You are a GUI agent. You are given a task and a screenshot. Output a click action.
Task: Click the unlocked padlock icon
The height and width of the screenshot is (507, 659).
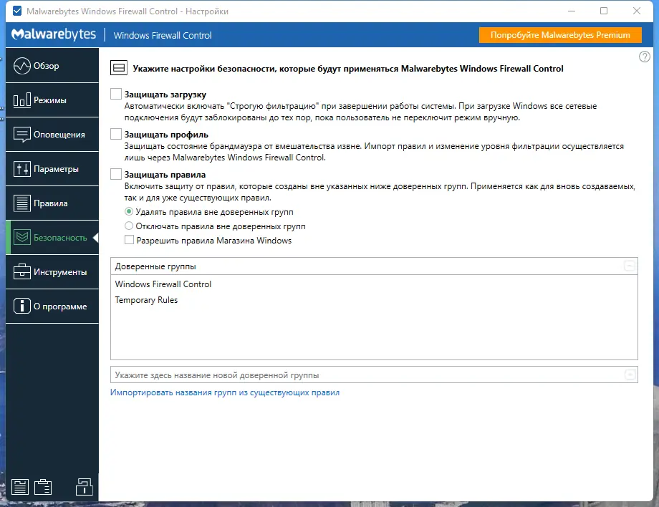(x=84, y=487)
